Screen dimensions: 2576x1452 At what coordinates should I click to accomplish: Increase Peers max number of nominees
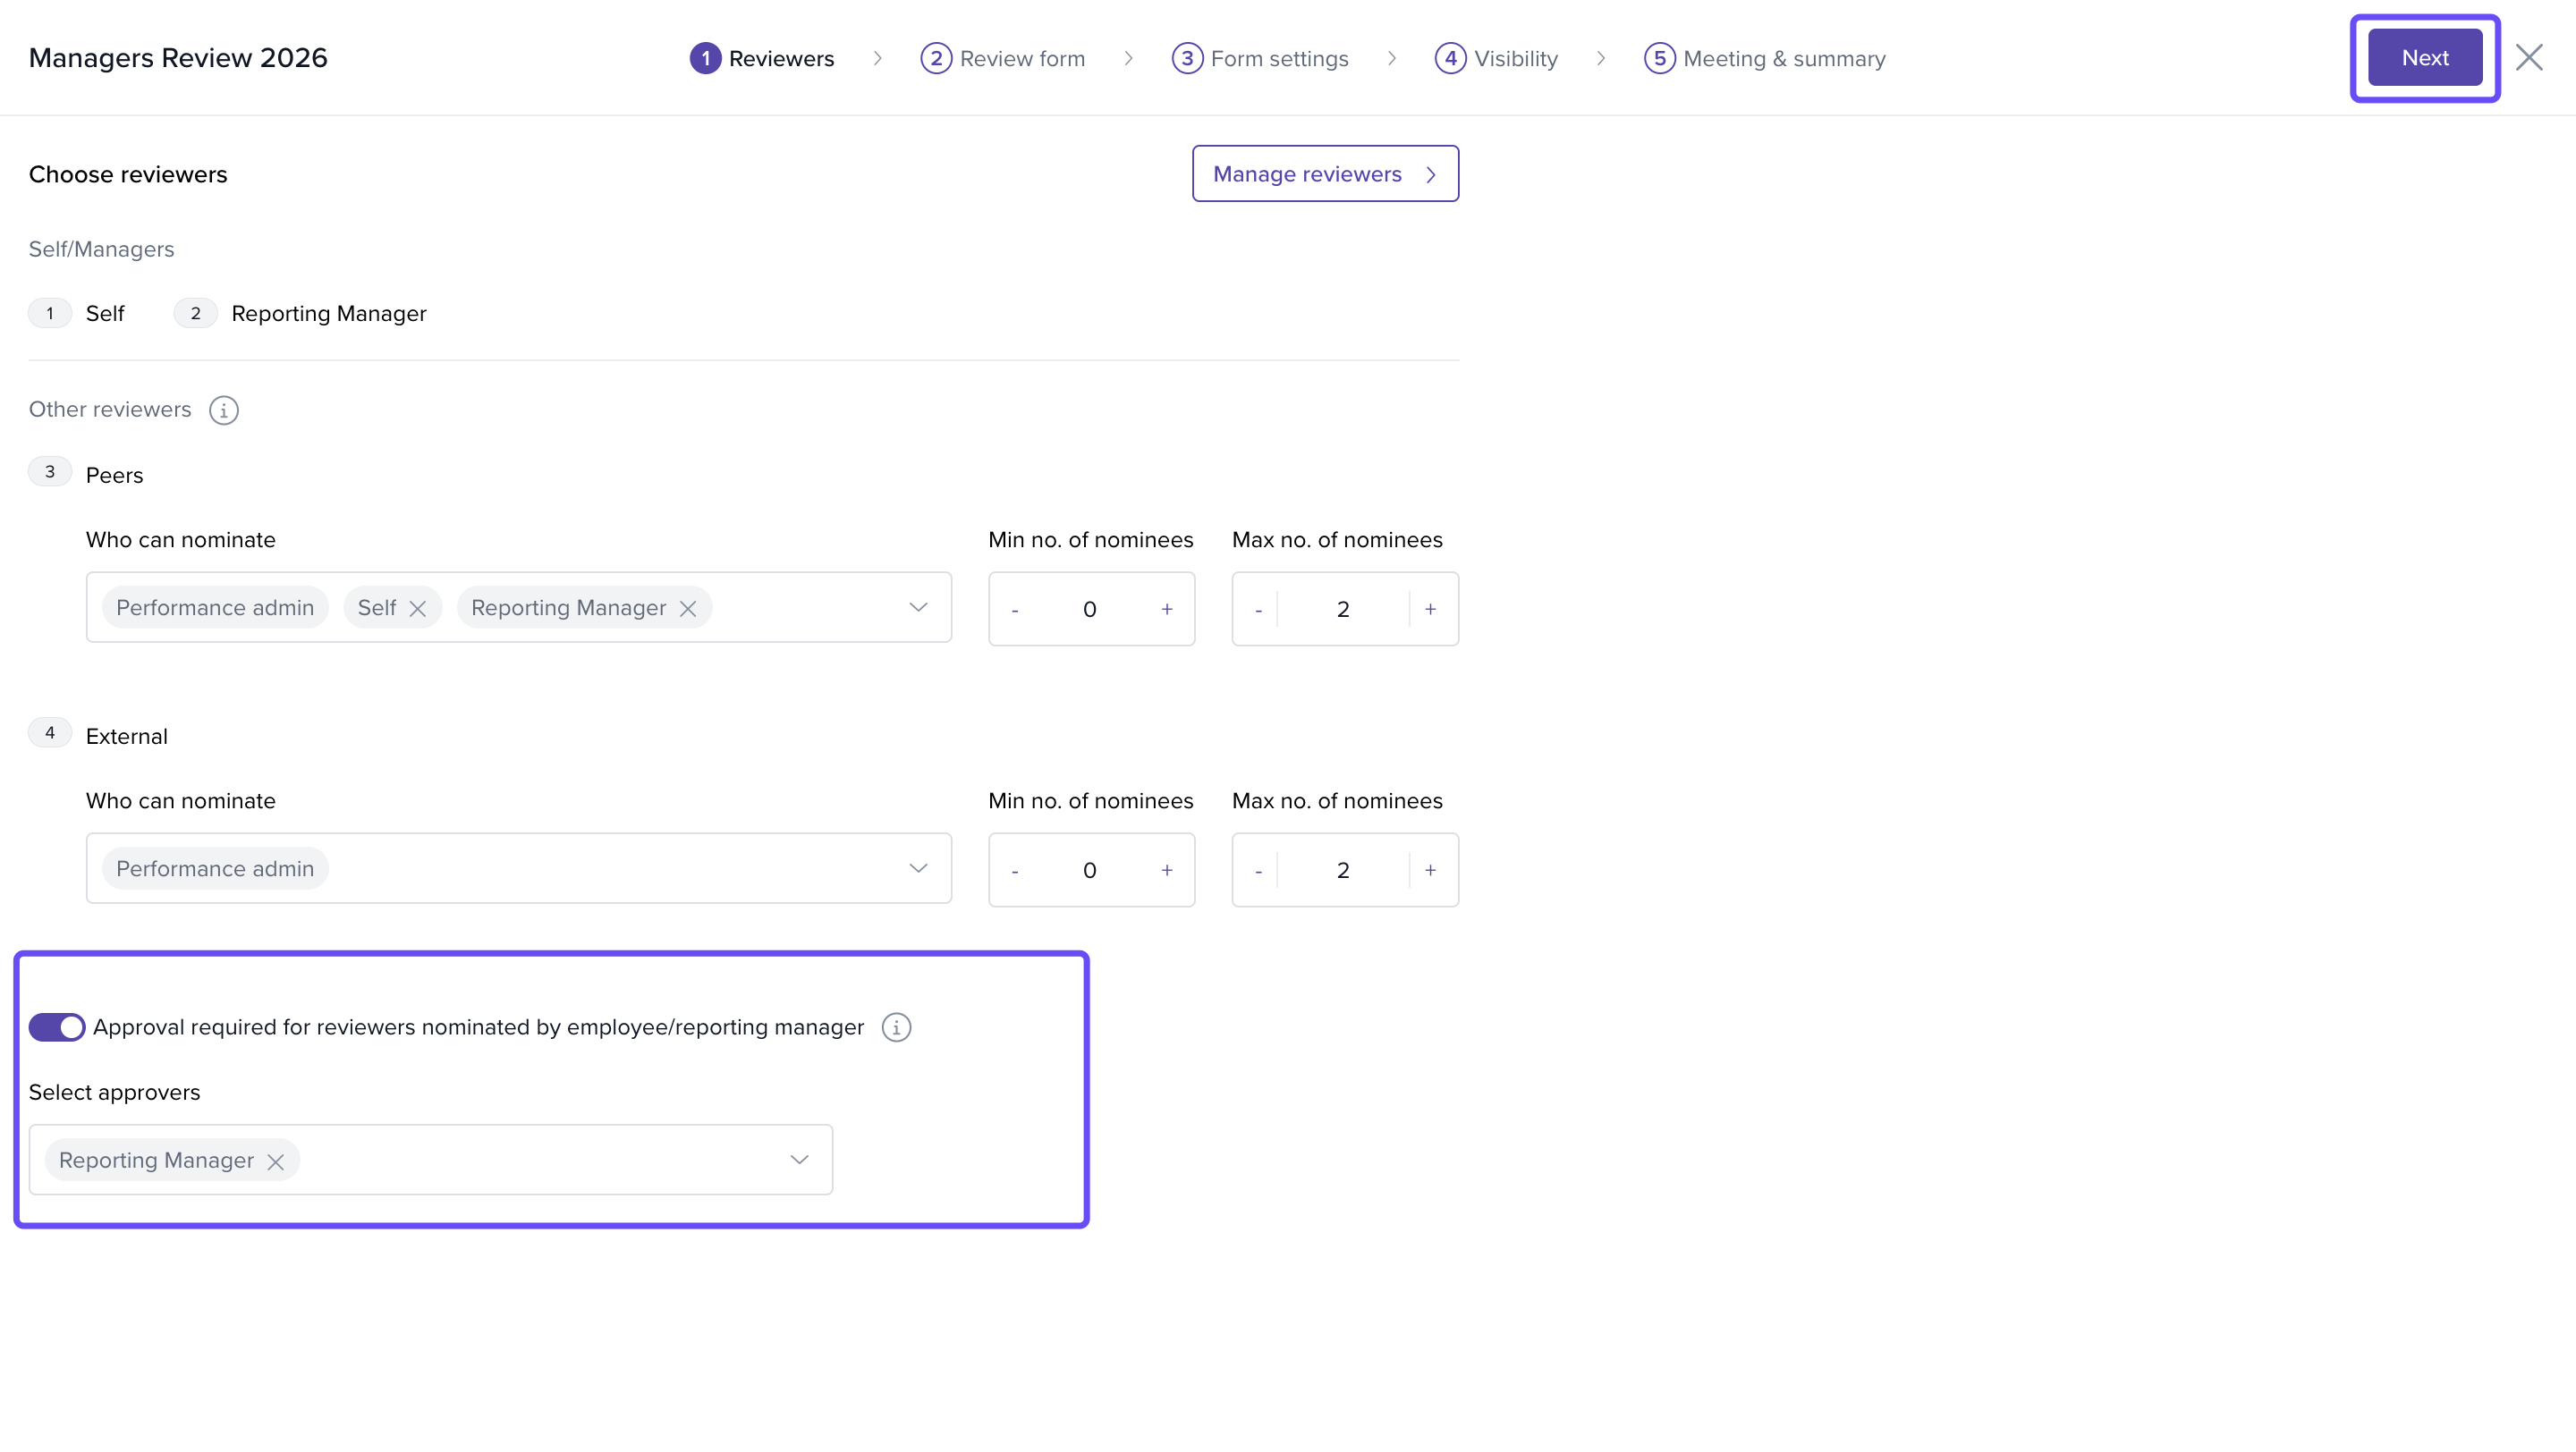pos(1430,609)
